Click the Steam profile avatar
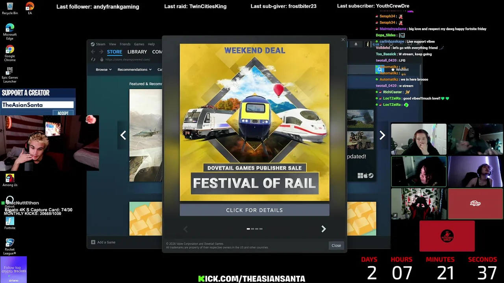This screenshot has height=283, width=504. click(368, 44)
